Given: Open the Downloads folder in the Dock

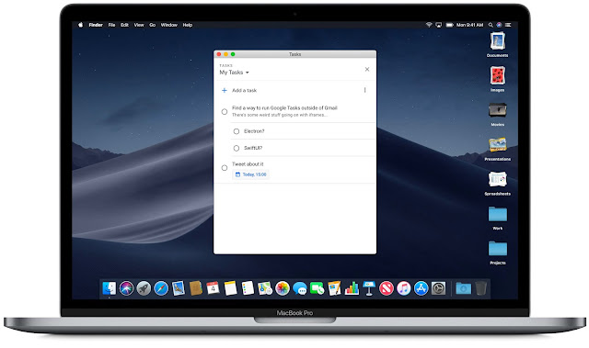Looking at the screenshot, I should (464, 288).
